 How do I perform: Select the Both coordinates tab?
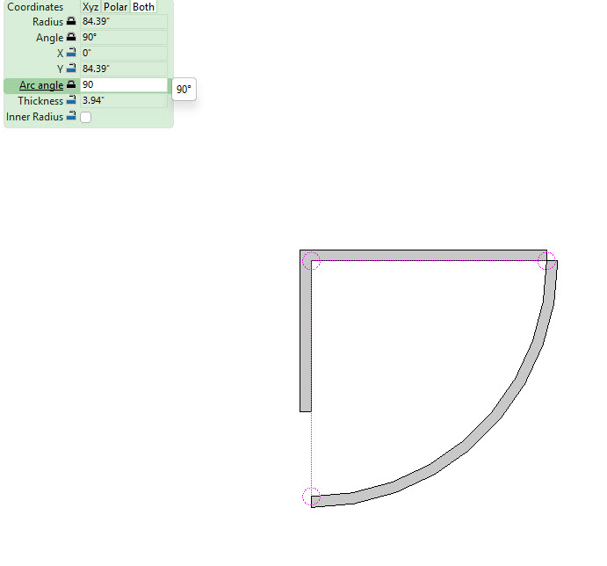tap(143, 6)
